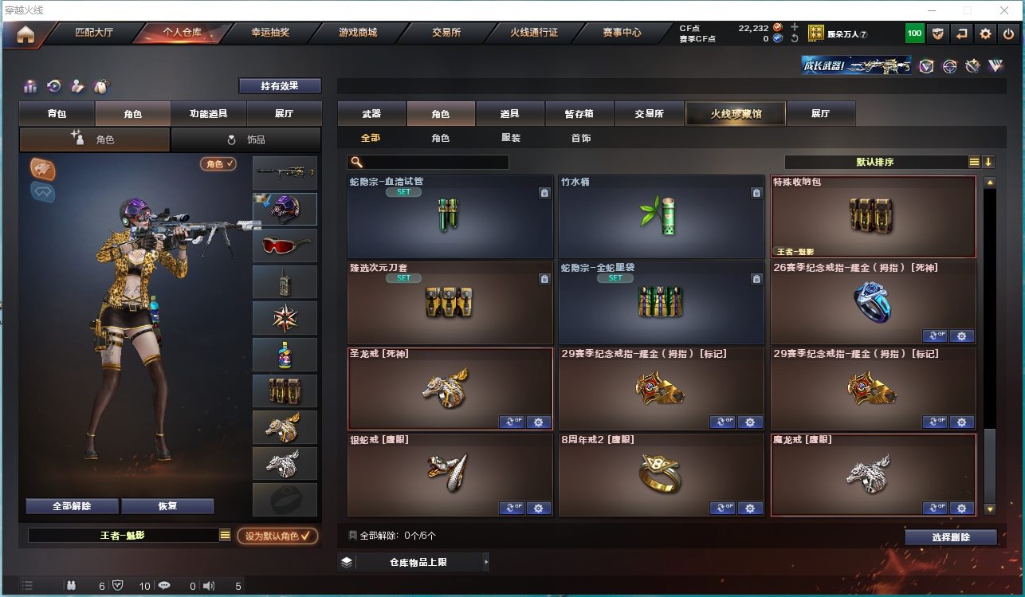Click the sound speaker icon in status bar
Image resolution: width=1025 pixels, height=597 pixels.
(x=209, y=586)
